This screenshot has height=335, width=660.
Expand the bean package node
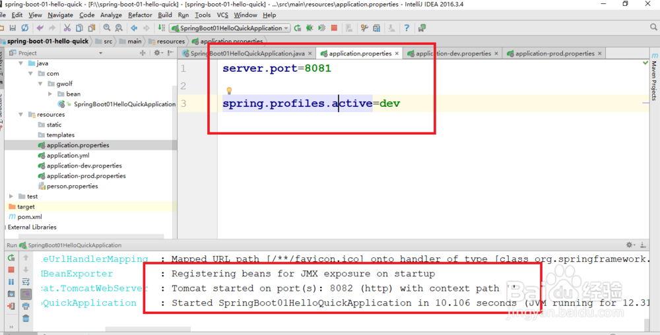(50, 94)
